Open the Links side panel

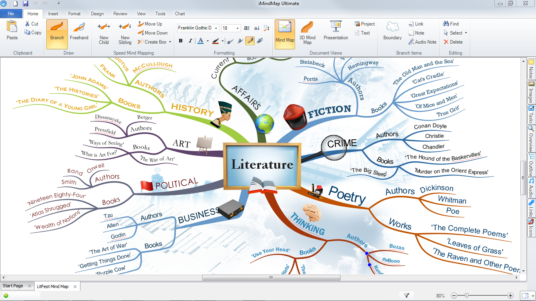tap(532, 208)
